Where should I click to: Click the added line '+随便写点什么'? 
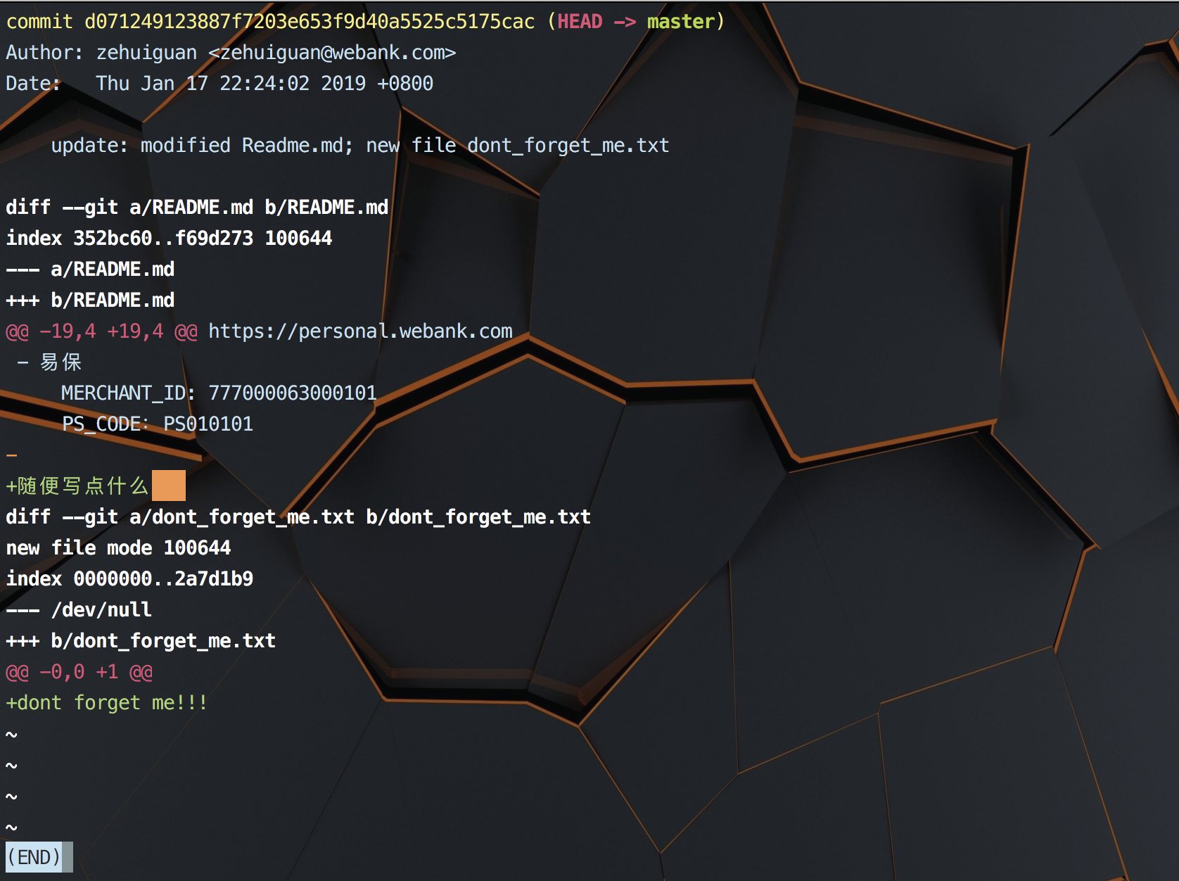click(77, 486)
